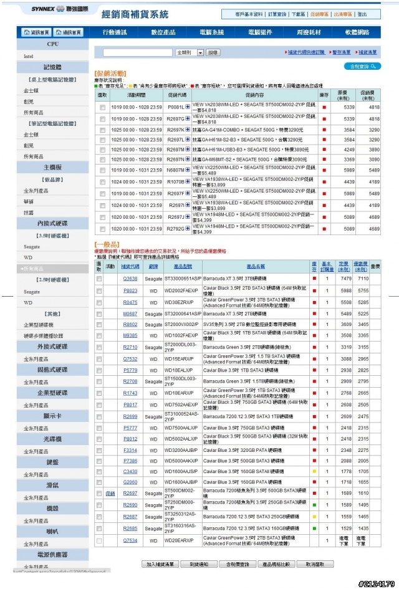
Task: Expand the plus icon for R2792G
Action: coord(188,228)
